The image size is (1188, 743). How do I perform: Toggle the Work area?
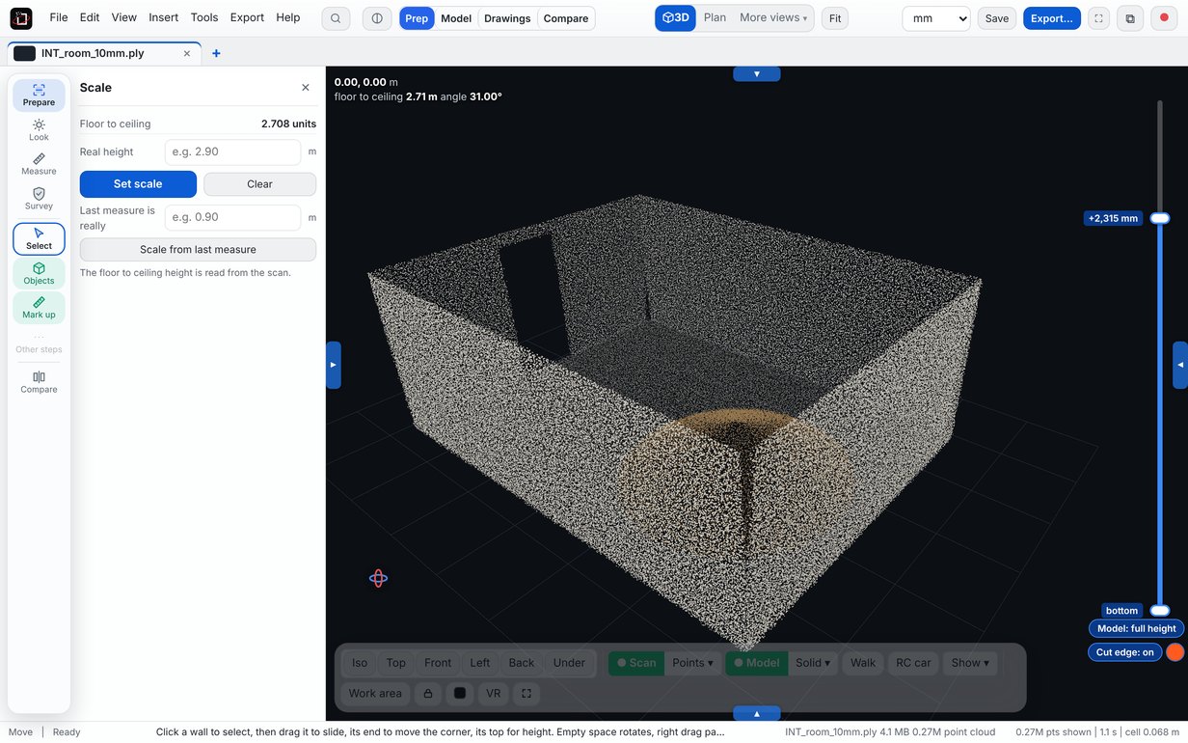(x=375, y=693)
